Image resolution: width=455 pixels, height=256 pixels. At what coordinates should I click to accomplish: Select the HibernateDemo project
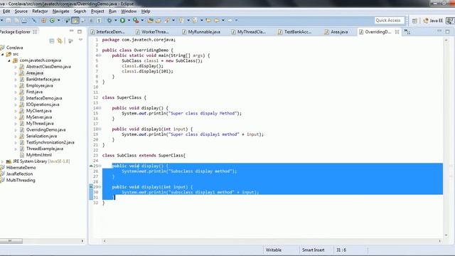click(21, 168)
